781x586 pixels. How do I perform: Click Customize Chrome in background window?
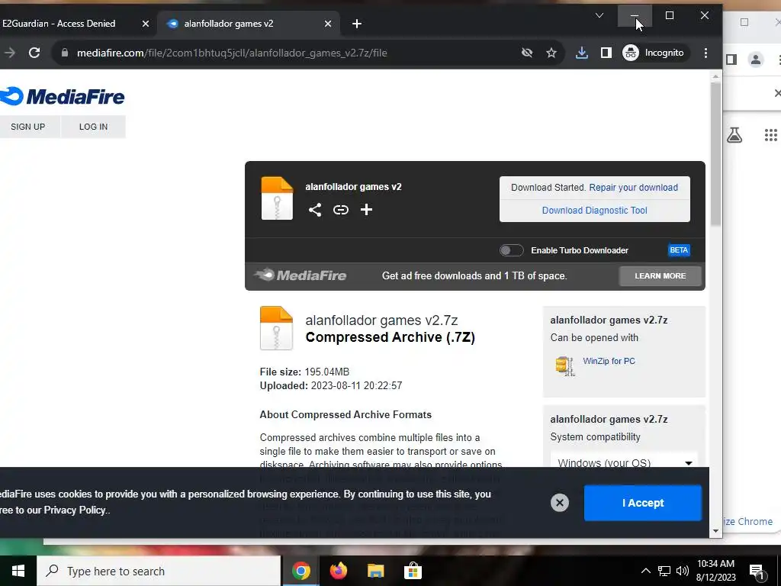coord(749,521)
